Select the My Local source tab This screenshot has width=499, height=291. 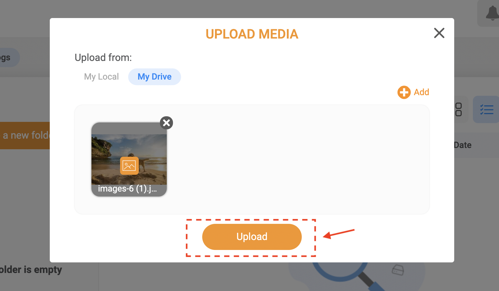coord(101,77)
